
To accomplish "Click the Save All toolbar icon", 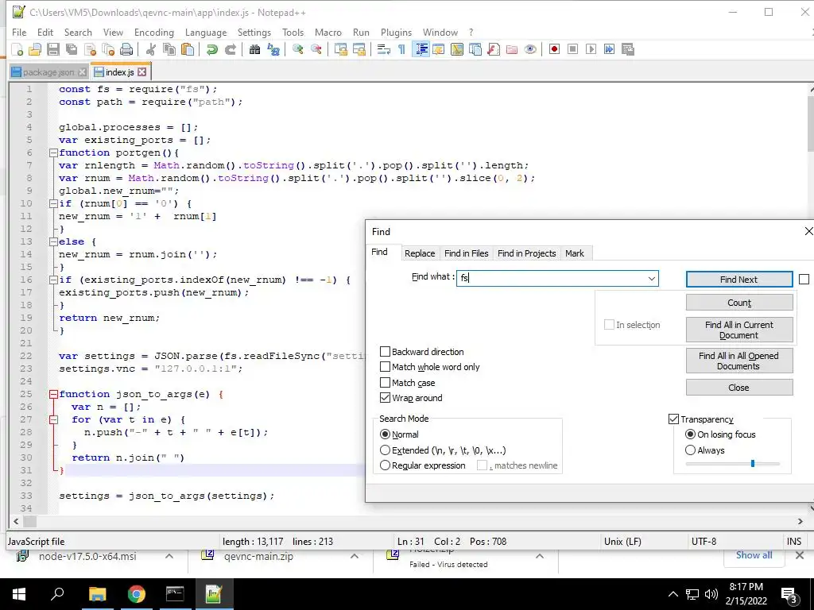I will click(x=71, y=49).
